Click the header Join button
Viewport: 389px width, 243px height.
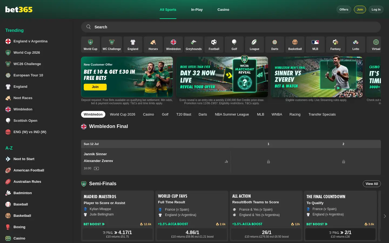point(360,9)
